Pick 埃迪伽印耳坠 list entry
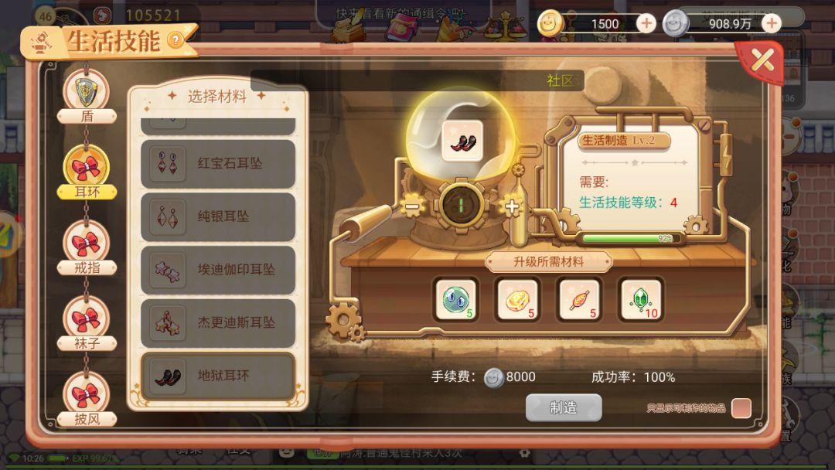835x470 pixels. pos(218,270)
